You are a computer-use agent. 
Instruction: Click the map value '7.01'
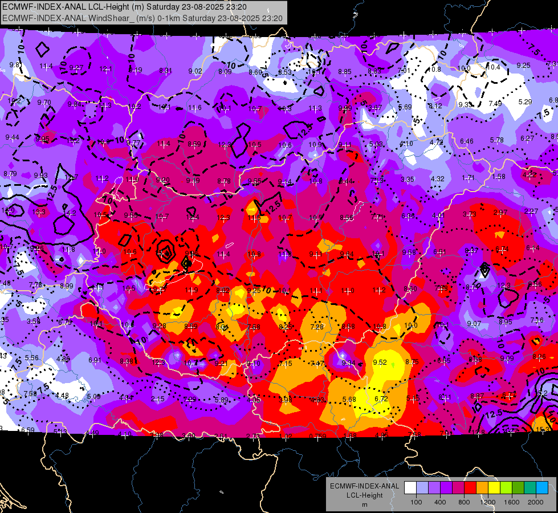tap(404, 71)
